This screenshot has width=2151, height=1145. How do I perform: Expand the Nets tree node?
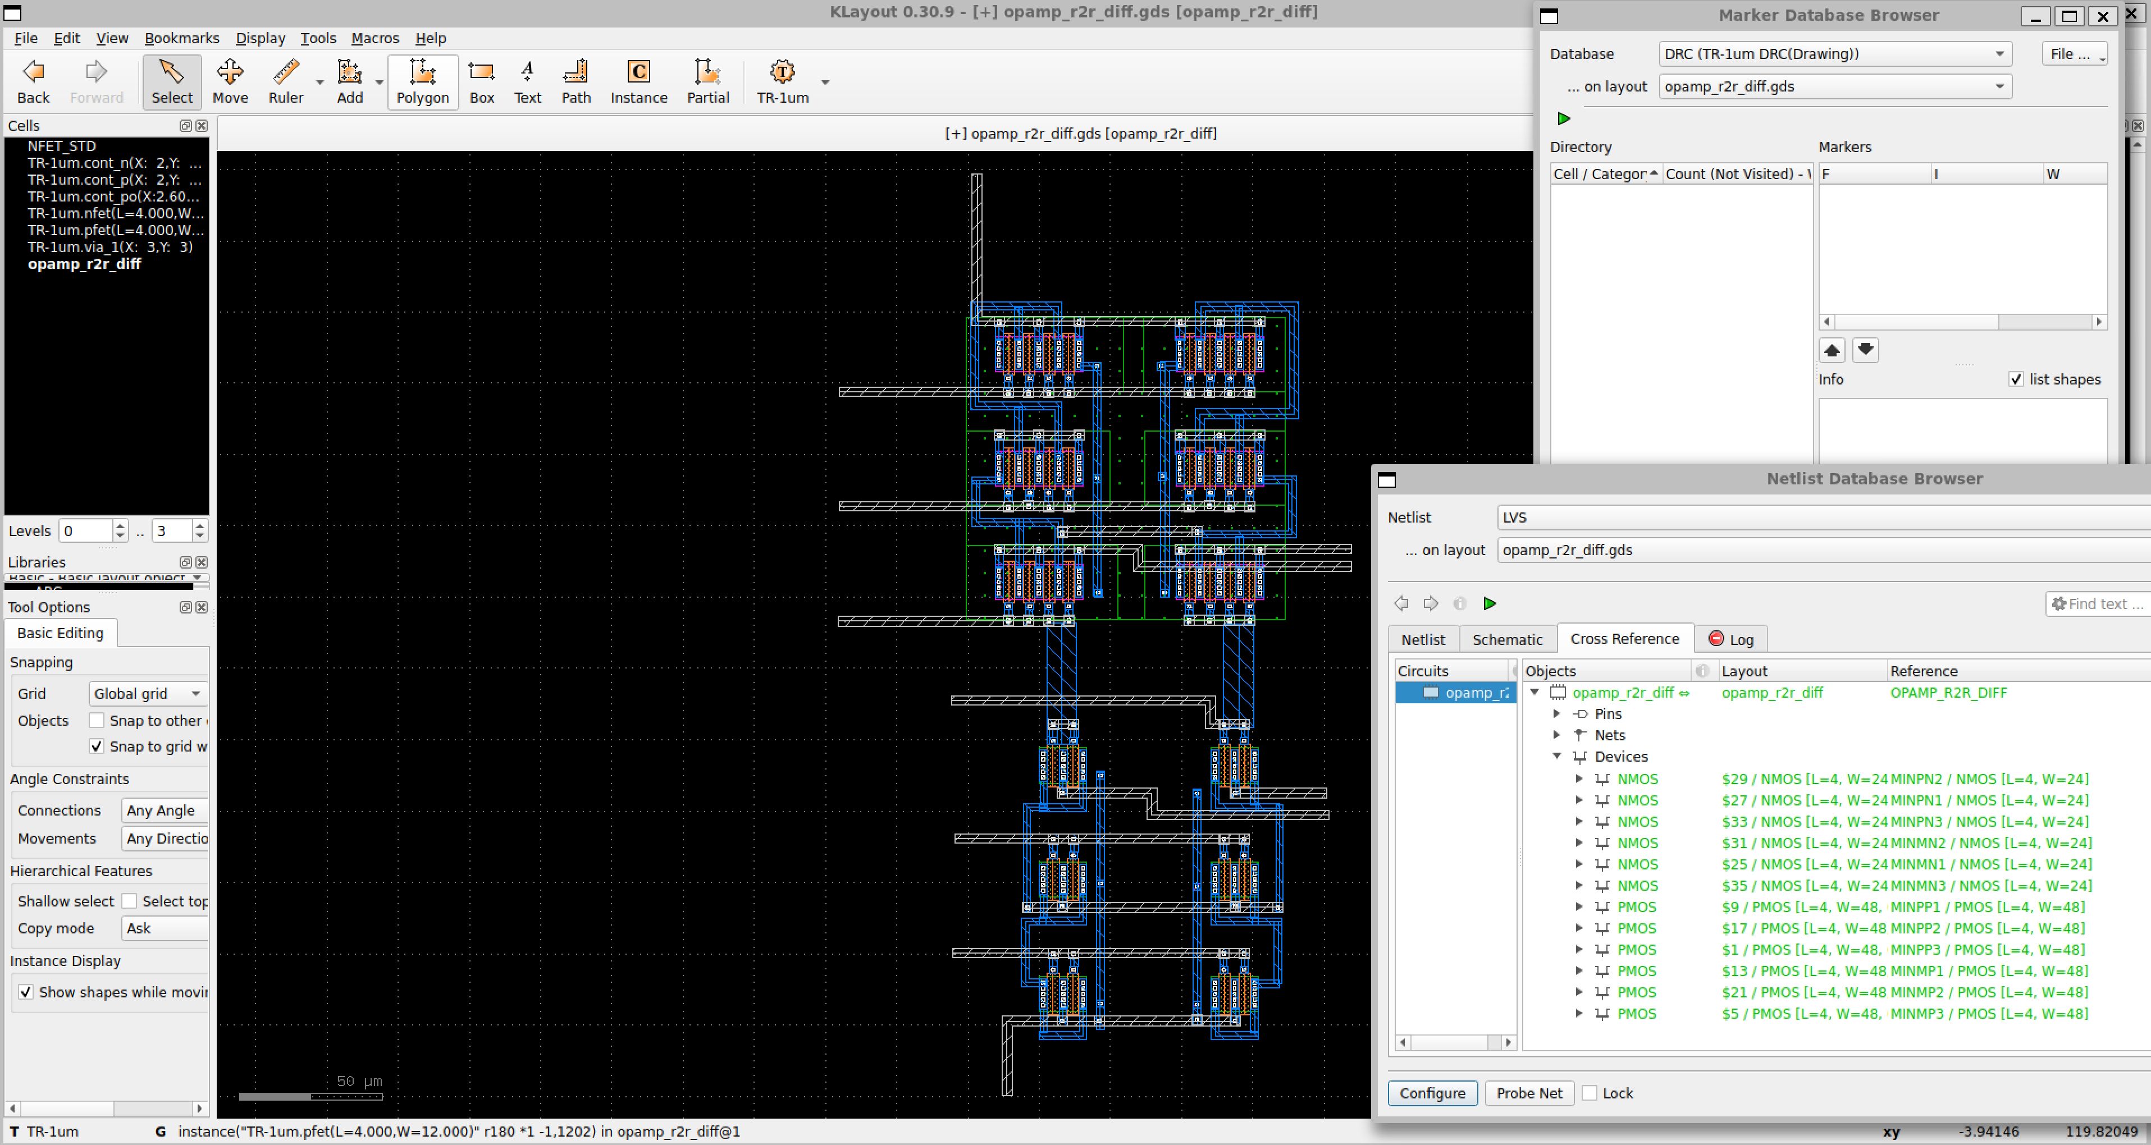pyautogui.click(x=1556, y=735)
